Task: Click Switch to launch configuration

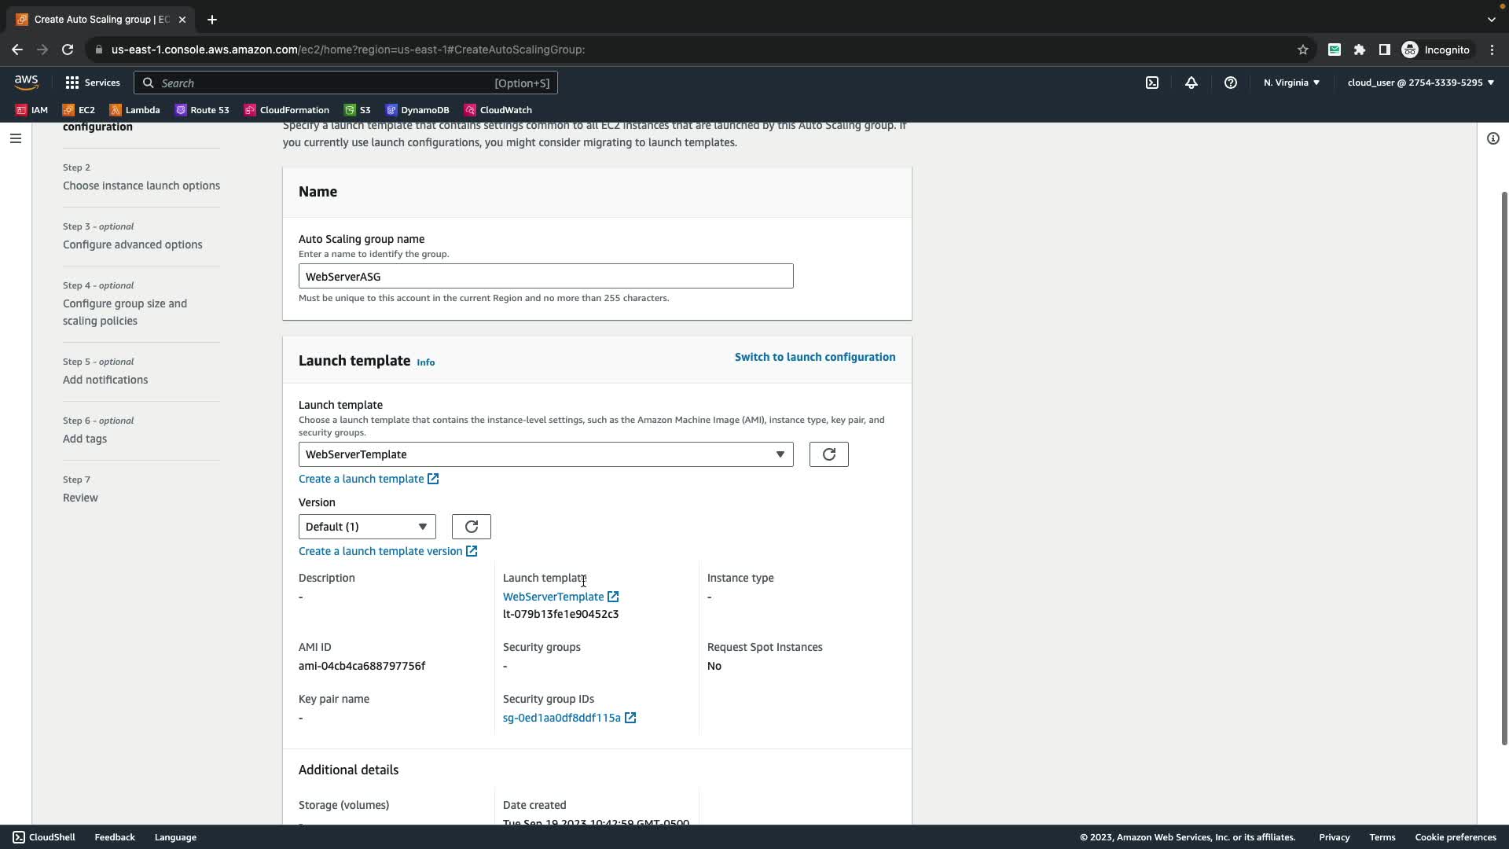Action: (814, 357)
